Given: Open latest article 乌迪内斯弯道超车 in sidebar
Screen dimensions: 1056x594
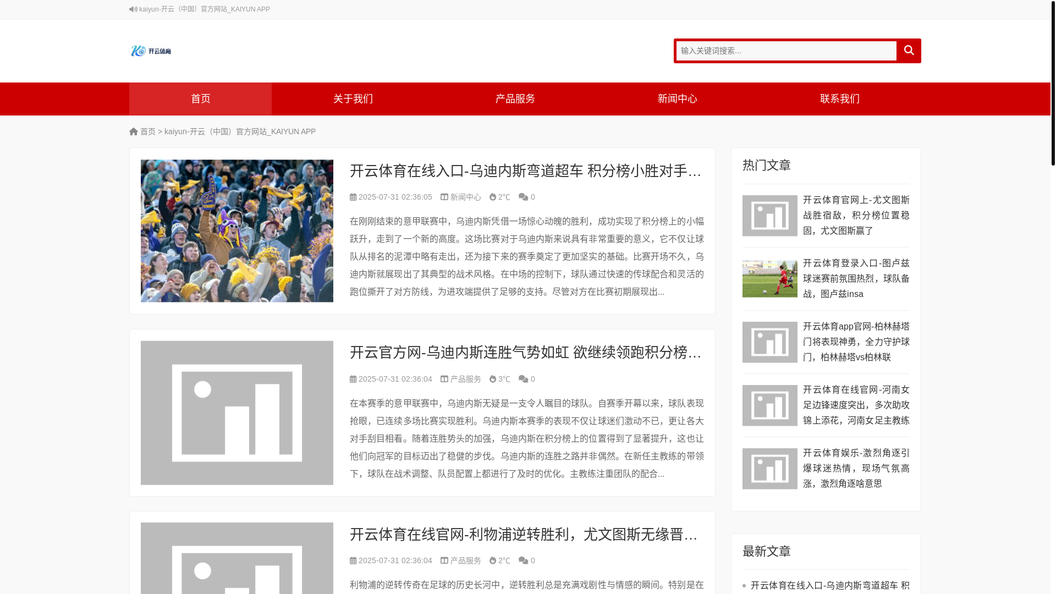Looking at the screenshot, I should (830, 586).
